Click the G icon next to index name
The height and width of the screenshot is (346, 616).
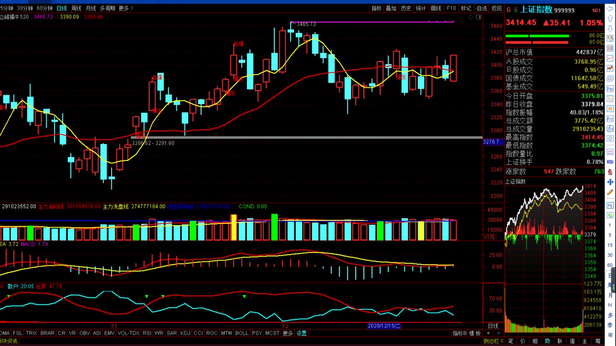click(509, 10)
